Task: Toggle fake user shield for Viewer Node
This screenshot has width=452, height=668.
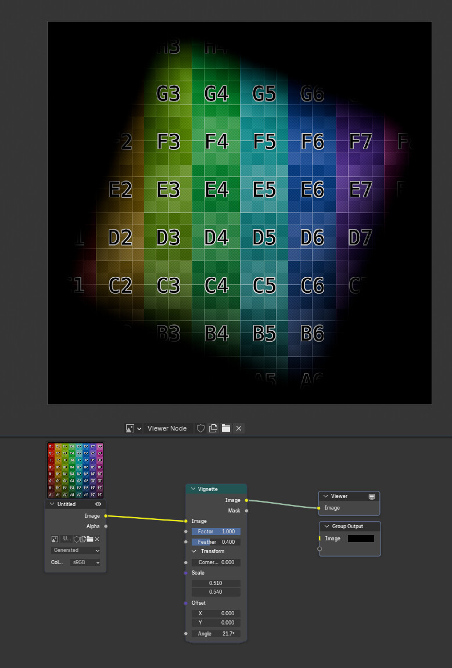Action: [x=200, y=428]
